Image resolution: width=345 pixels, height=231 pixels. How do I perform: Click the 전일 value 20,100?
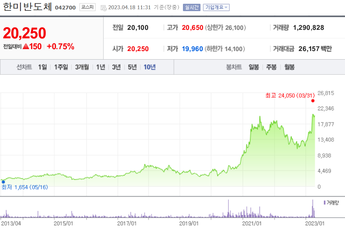(x=138, y=28)
